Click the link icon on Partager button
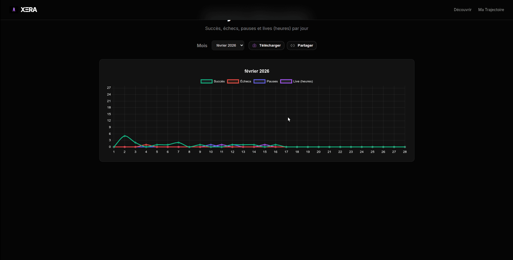The height and width of the screenshot is (260, 513). point(293,46)
